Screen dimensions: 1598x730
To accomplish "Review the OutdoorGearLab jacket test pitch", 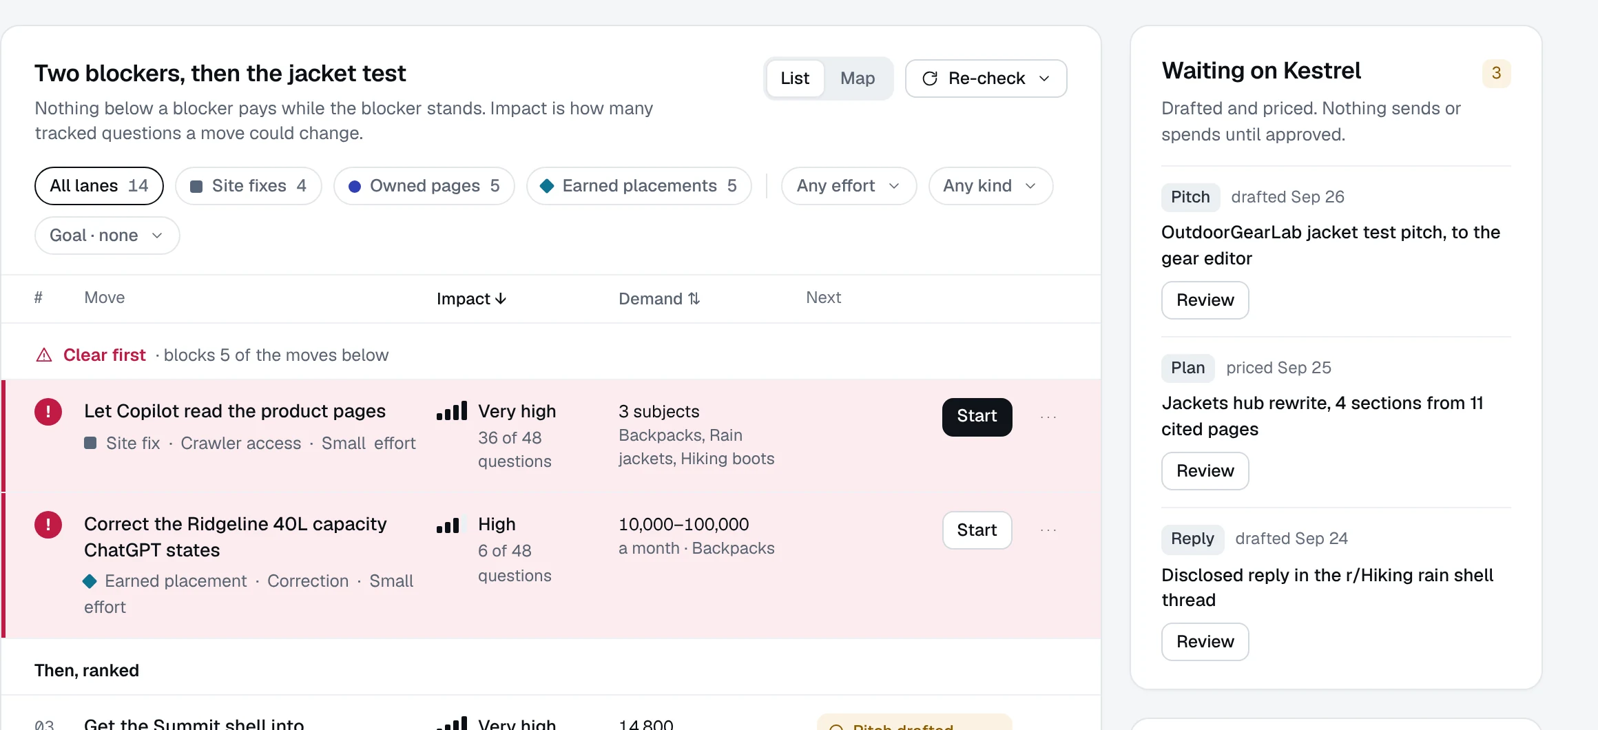I will [x=1205, y=300].
